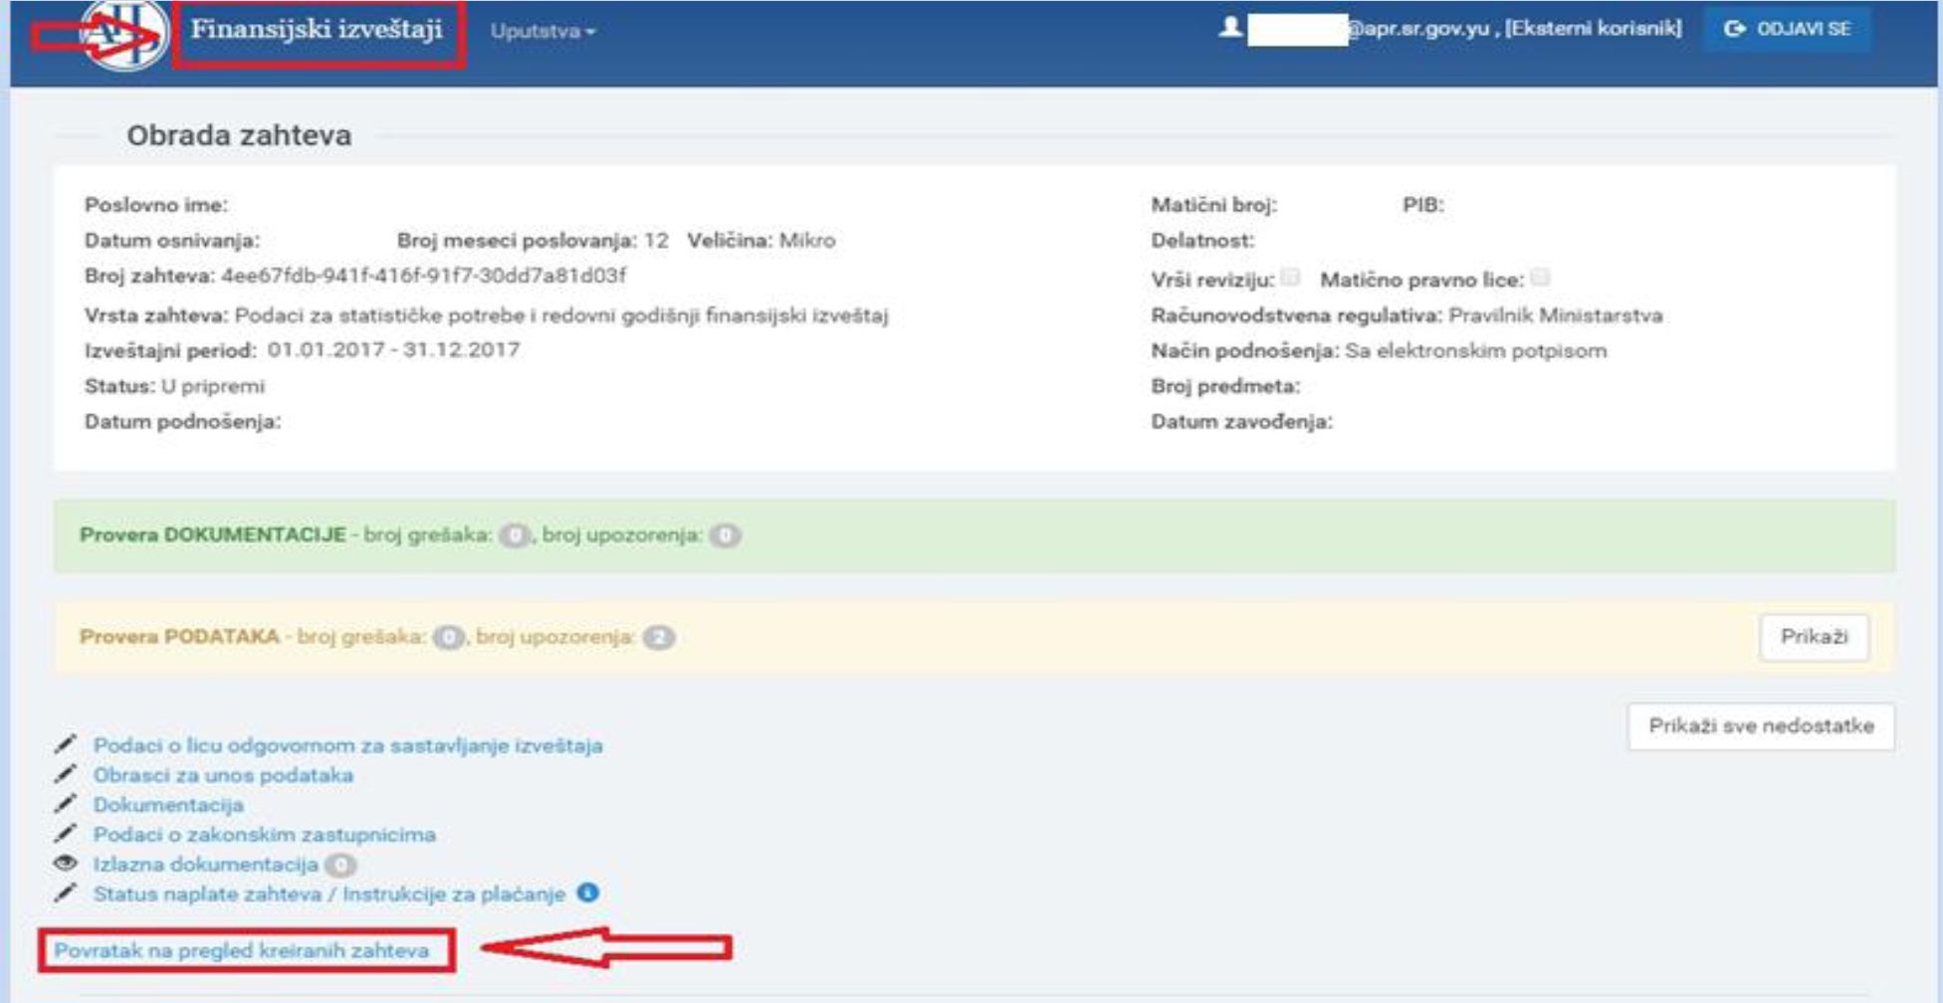Open the Dokumentacija link

pyautogui.click(x=168, y=805)
